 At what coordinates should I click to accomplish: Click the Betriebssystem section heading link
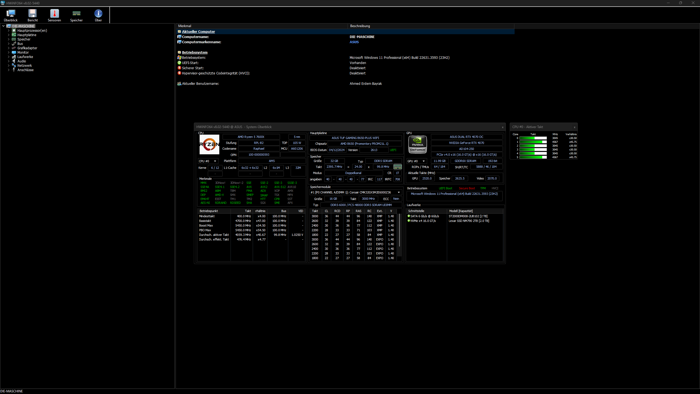coord(195,53)
